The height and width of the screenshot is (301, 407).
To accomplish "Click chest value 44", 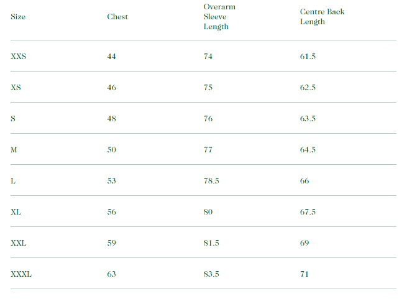I will (112, 57).
